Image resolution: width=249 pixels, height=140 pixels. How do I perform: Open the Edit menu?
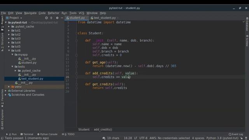pos(11,13)
